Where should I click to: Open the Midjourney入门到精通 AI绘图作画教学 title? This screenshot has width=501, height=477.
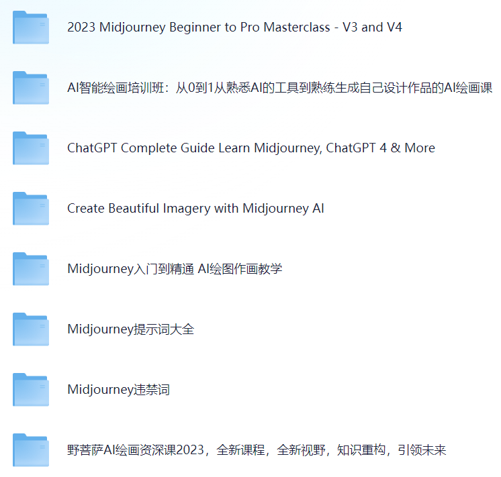tap(175, 269)
